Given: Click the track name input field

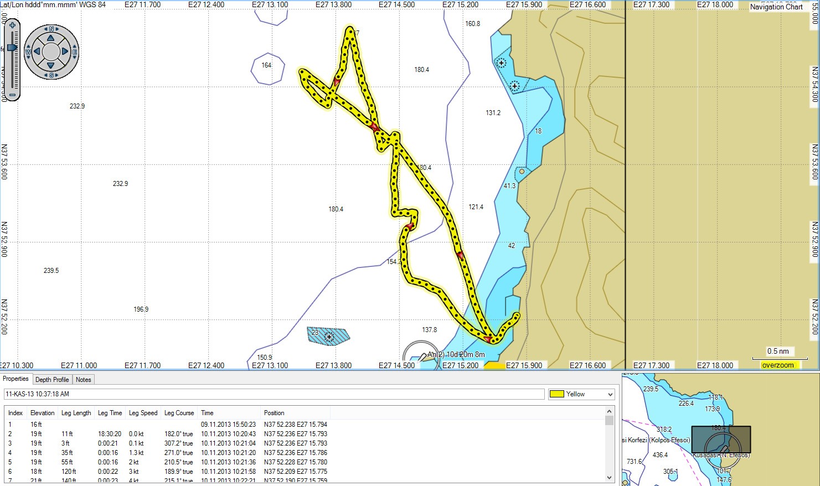Looking at the screenshot, I should pos(274,394).
